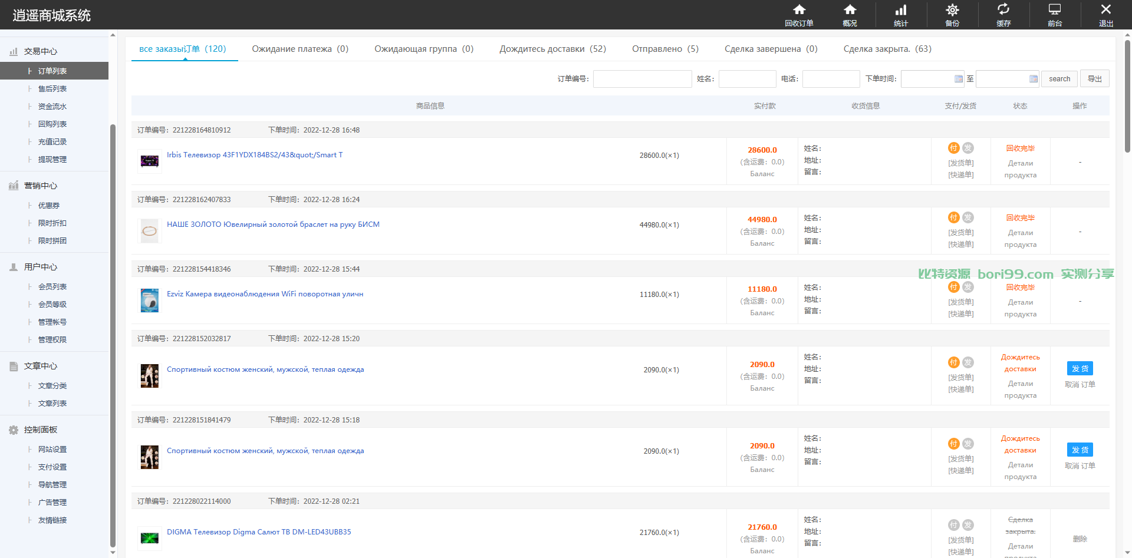Focus the 姓名 input field
The image size is (1132, 558).
click(748, 79)
